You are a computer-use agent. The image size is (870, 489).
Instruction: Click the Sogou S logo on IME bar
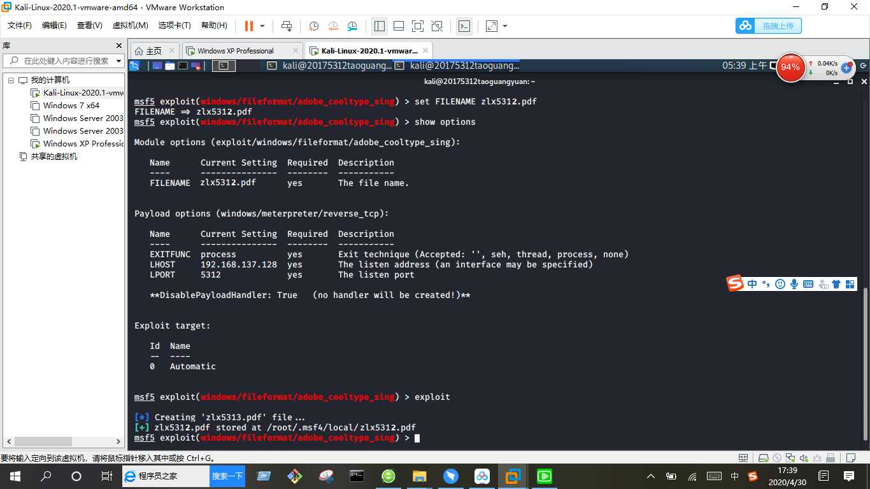[x=736, y=283]
